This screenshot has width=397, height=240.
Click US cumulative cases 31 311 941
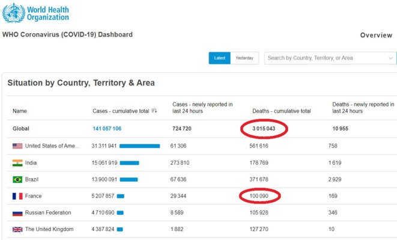coord(104,146)
